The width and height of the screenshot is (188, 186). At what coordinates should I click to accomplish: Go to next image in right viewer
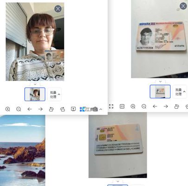pyautogui.click(x=166, y=106)
